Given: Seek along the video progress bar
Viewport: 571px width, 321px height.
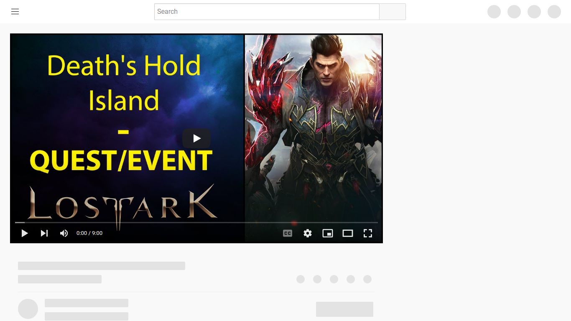Looking at the screenshot, I should tap(196, 222).
